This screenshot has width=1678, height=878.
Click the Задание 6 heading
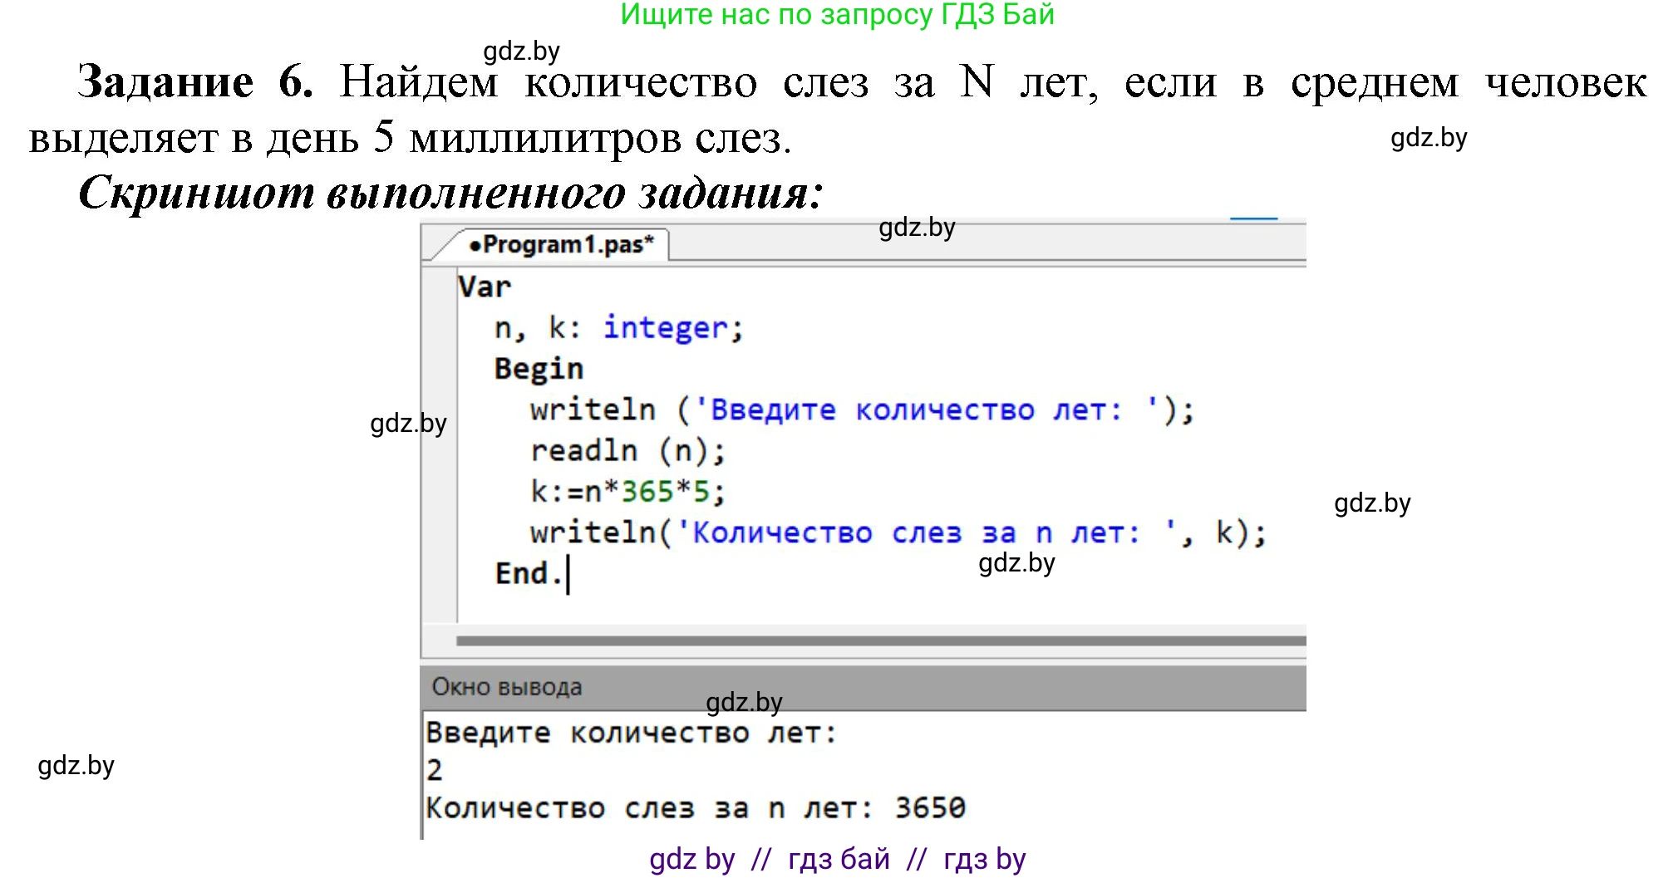click(x=195, y=82)
